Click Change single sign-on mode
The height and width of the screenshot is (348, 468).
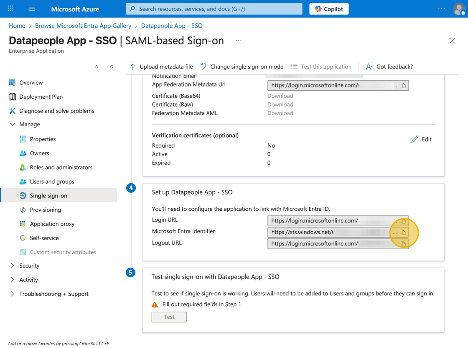[x=242, y=67]
